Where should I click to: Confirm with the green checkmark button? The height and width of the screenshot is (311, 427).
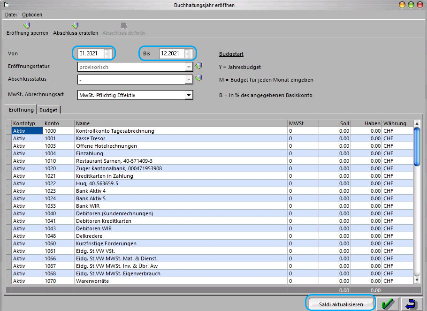click(x=388, y=303)
